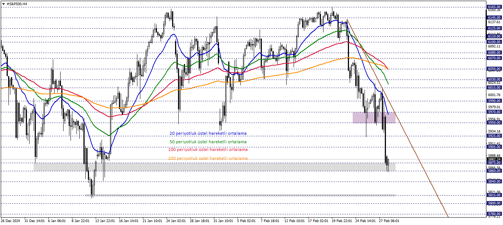503x225 pixels.
Task: Click the 16 Jan 14:01 time axis label
Action: [x=129, y=221]
